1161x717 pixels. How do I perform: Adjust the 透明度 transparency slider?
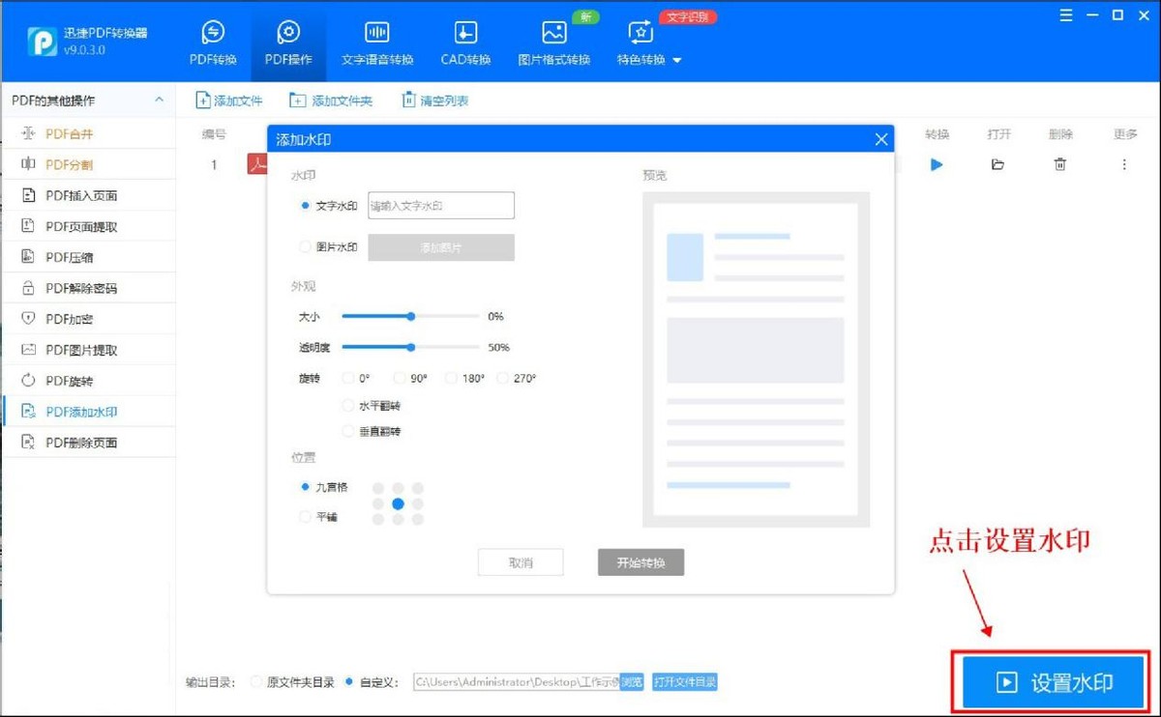pos(410,347)
